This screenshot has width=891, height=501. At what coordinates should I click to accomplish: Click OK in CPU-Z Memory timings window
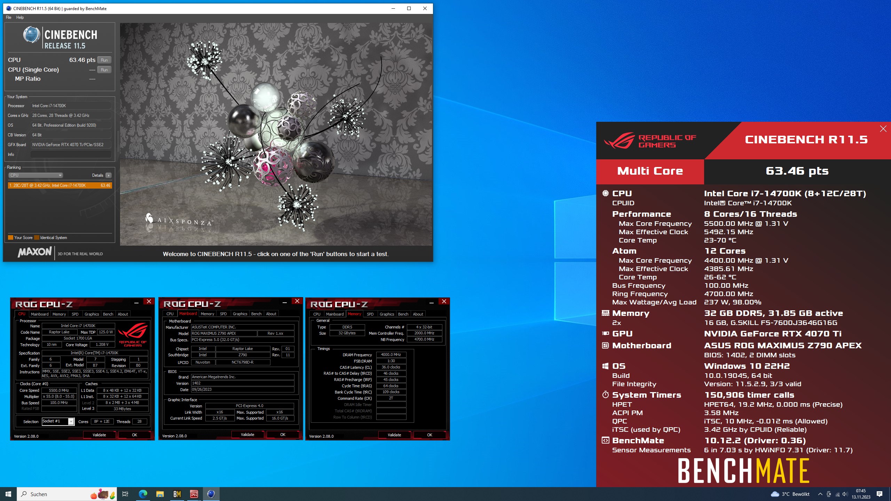430,435
